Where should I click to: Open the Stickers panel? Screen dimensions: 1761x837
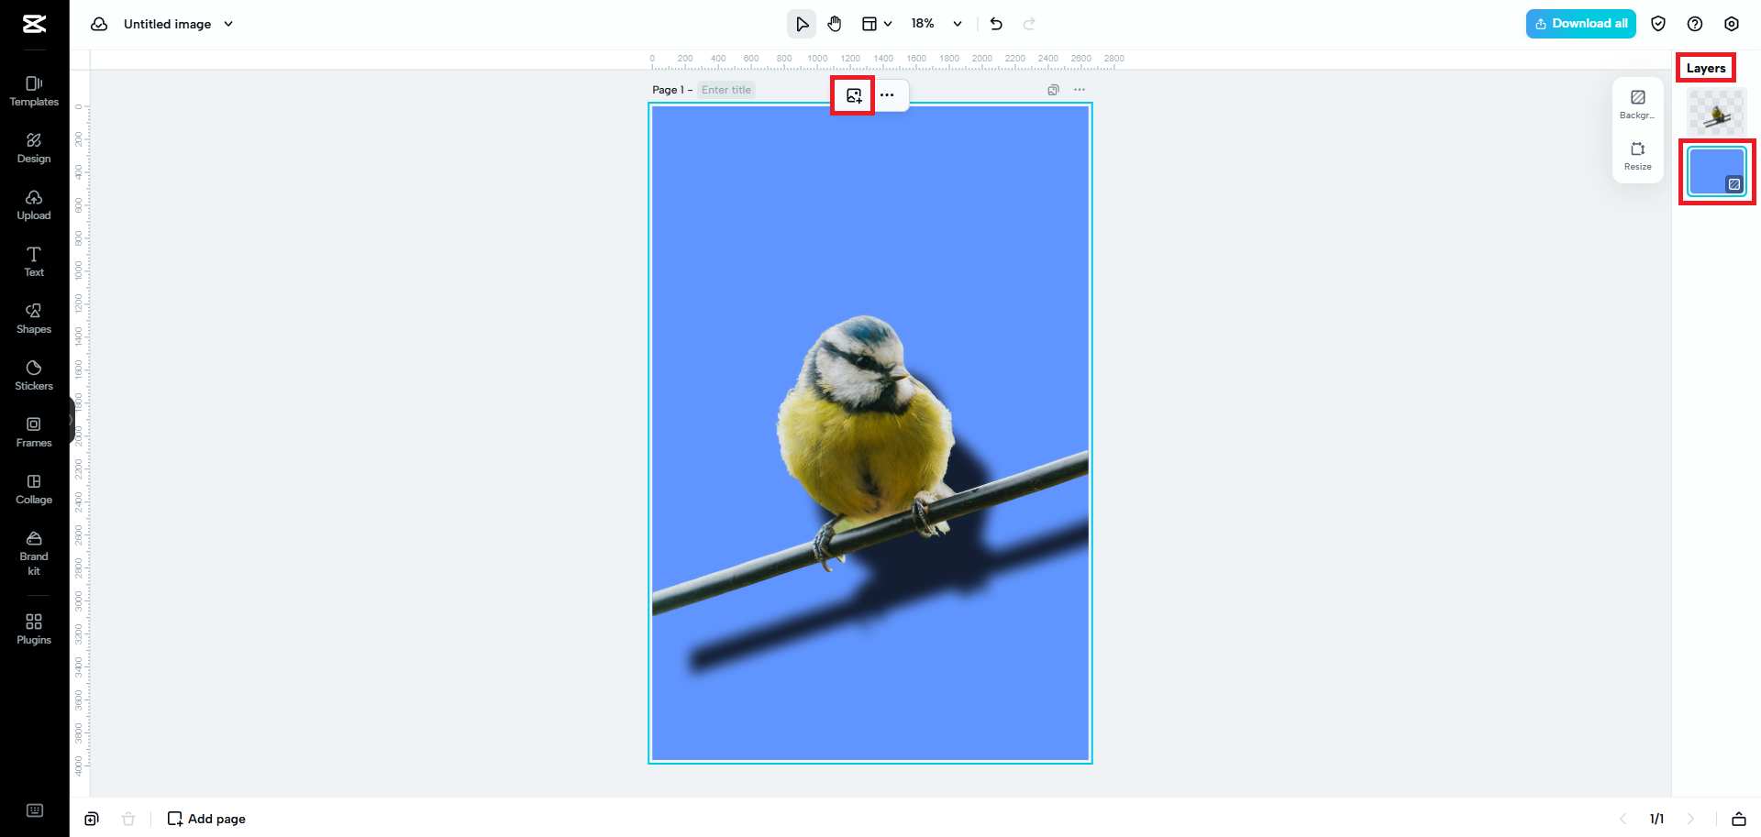34,376
